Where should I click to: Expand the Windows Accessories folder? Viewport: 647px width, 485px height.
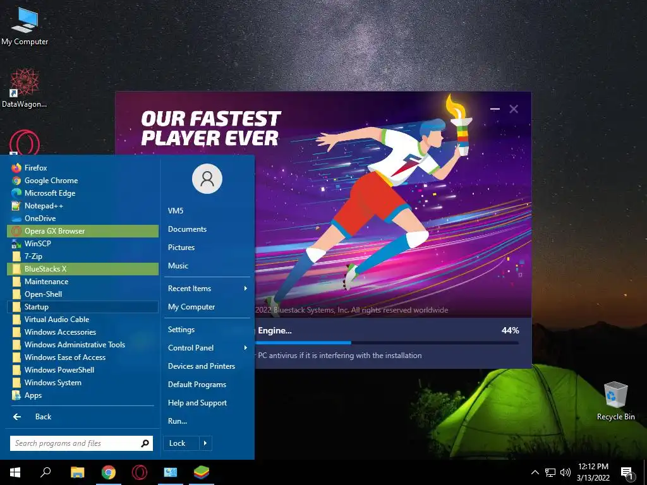click(83, 332)
